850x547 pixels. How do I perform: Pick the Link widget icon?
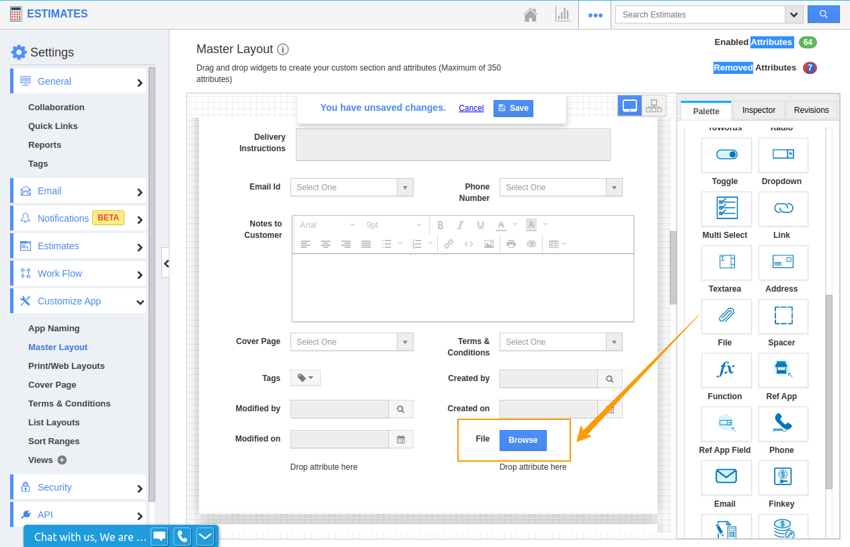(x=783, y=209)
